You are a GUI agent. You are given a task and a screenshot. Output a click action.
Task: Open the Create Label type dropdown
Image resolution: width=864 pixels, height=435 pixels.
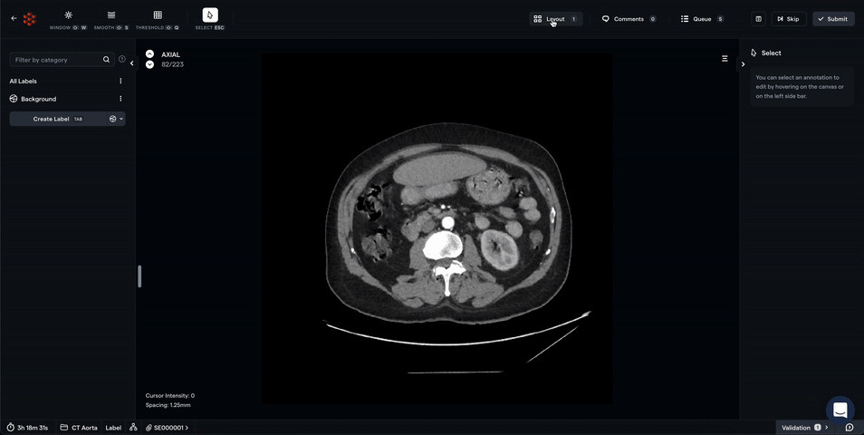pyautogui.click(x=116, y=119)
